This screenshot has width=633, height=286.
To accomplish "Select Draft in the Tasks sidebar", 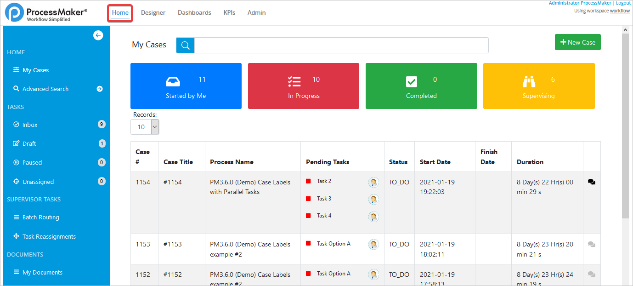I will pyautogui.click(x=30, y=143).
